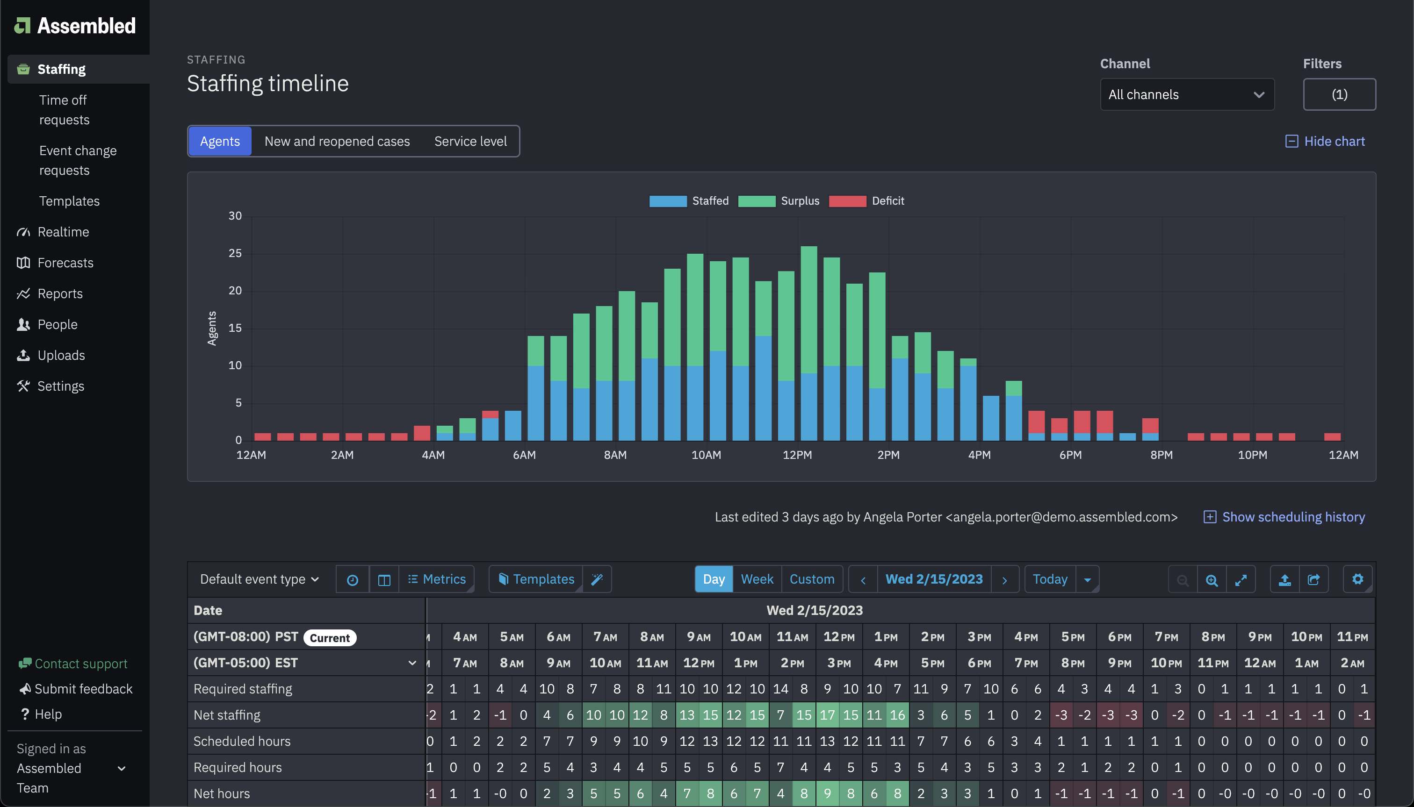Viewport: 1414px width, 807px height.
Task: Open Default event type dropdown
Action: coord(260,579)
